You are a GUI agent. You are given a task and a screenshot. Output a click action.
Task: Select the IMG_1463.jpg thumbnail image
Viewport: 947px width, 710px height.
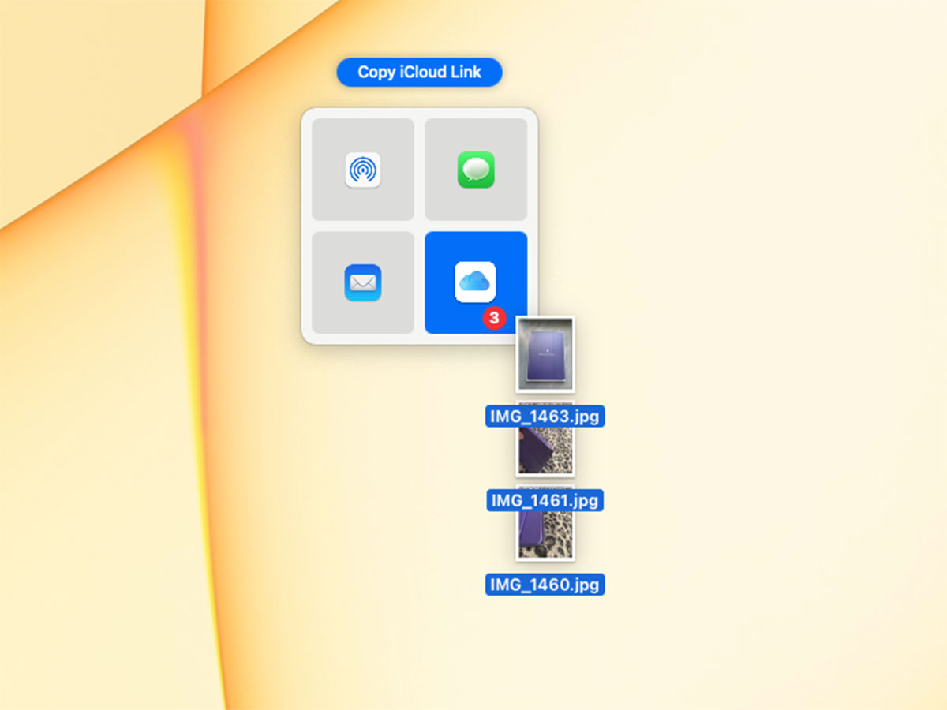click(x=545, y=354)
